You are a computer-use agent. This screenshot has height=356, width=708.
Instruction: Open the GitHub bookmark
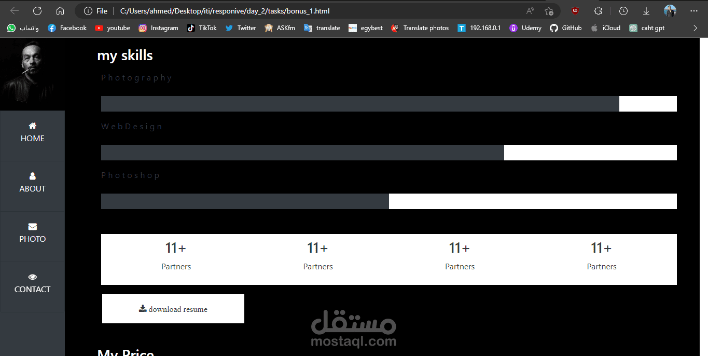tap(566, 28)
